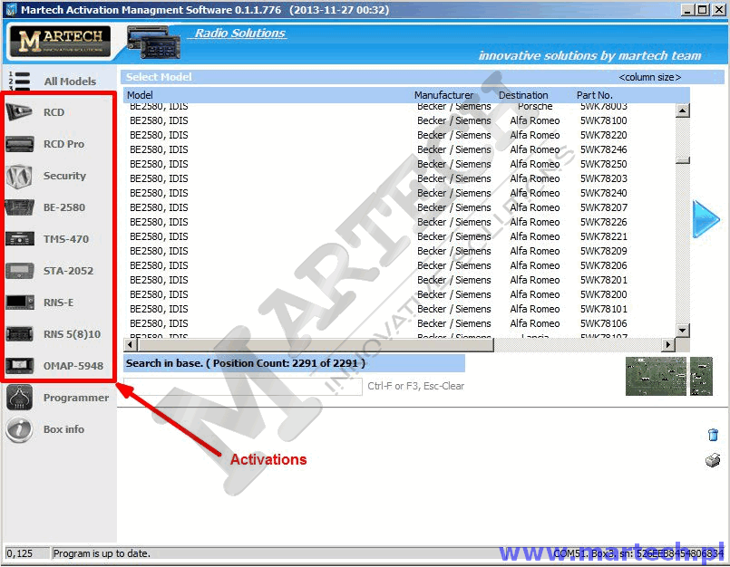This screenshot has width=730, height=567.
Task: Click the trash bin icon
Action: tap(713, 435)
